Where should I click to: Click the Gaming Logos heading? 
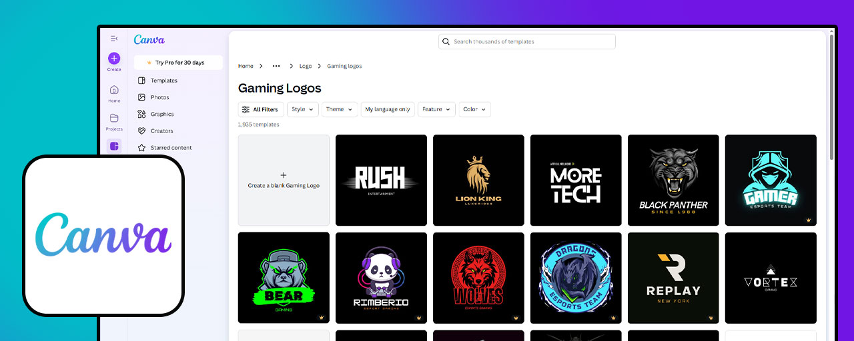(x=280, y=88)
